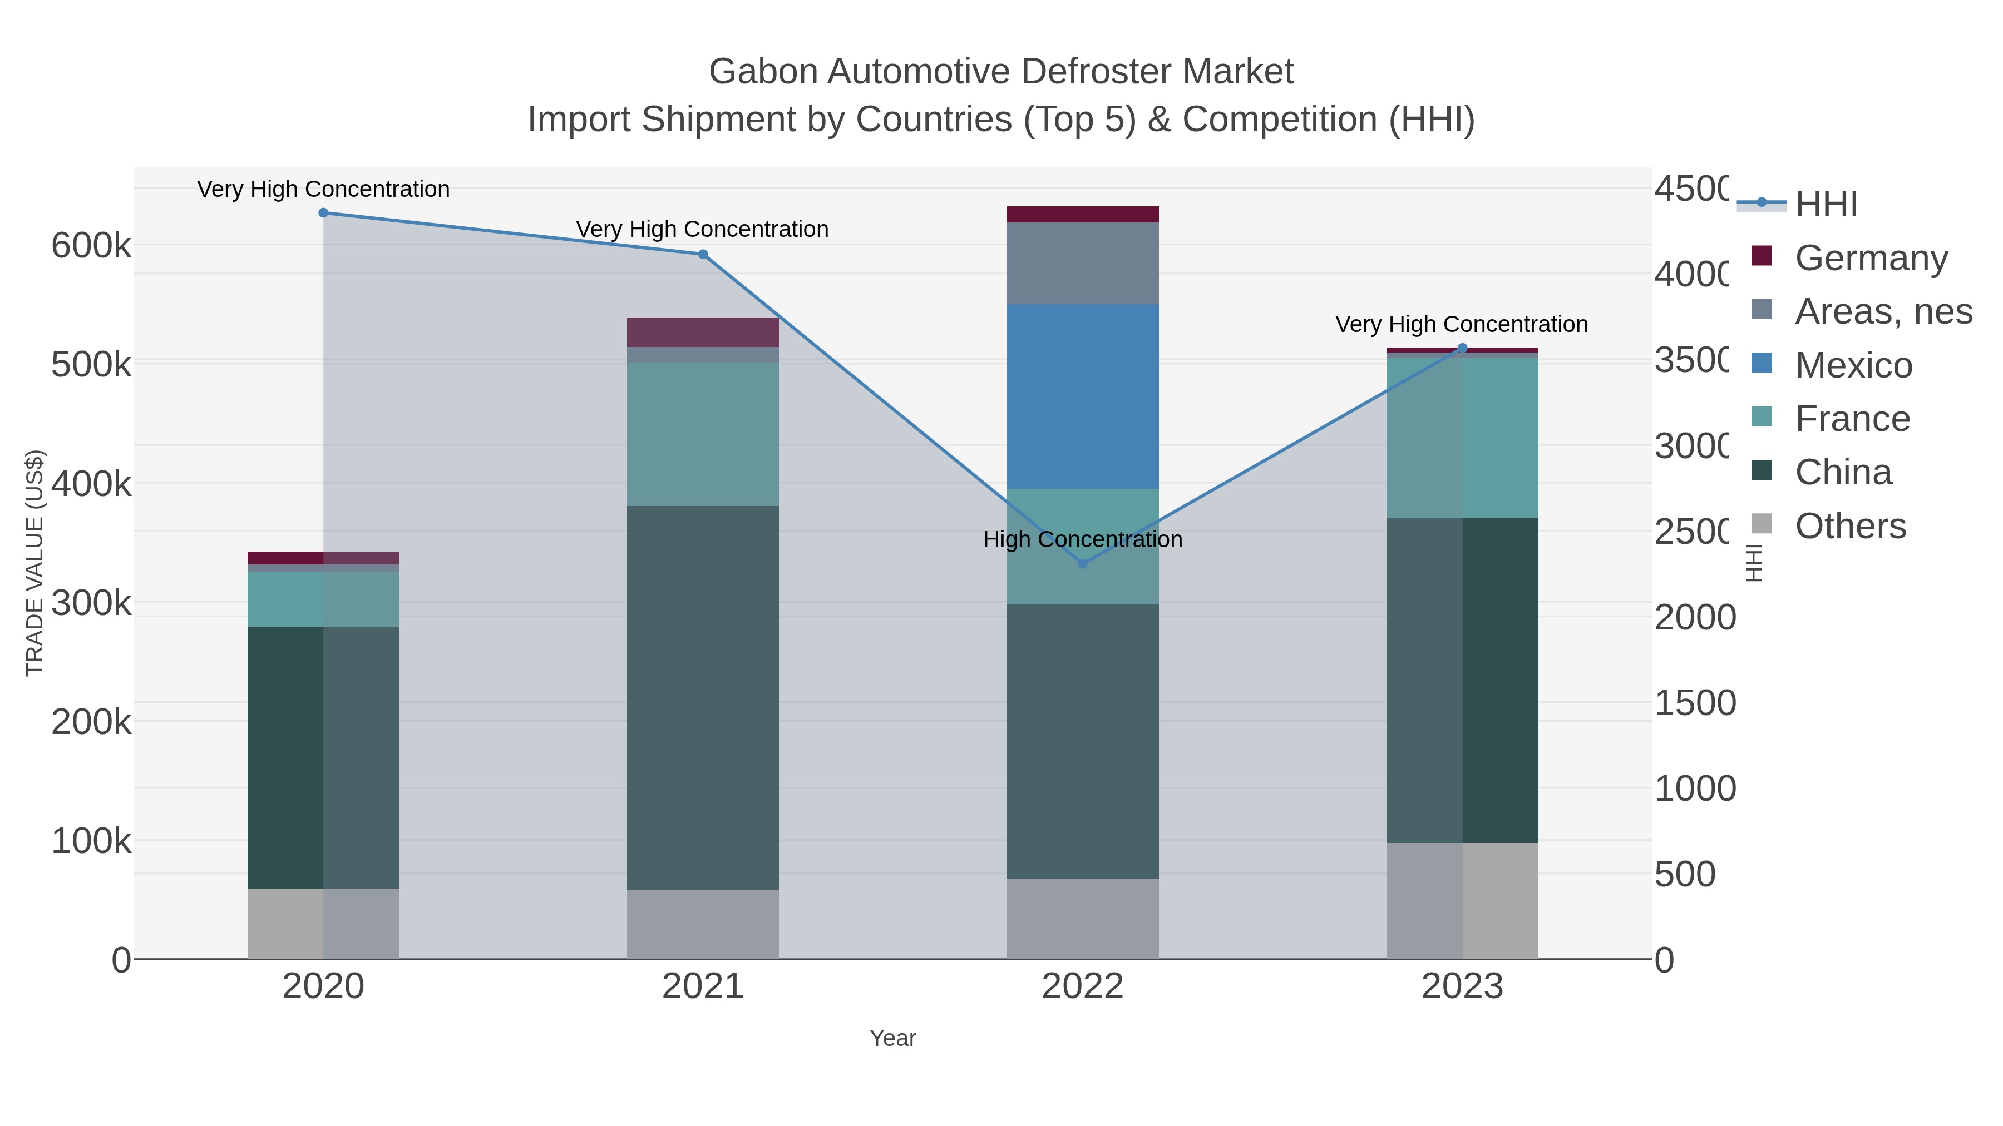This screenshot has height=1126, width=2003.
Task: Click 'Very High Concentration' label above 2020
Action: point(323,189)
